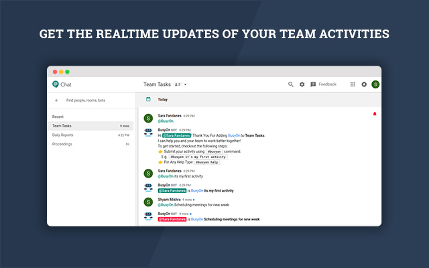The image size is (429, 268).
Task: Click the account status circle icon
Action: [364, 84]
